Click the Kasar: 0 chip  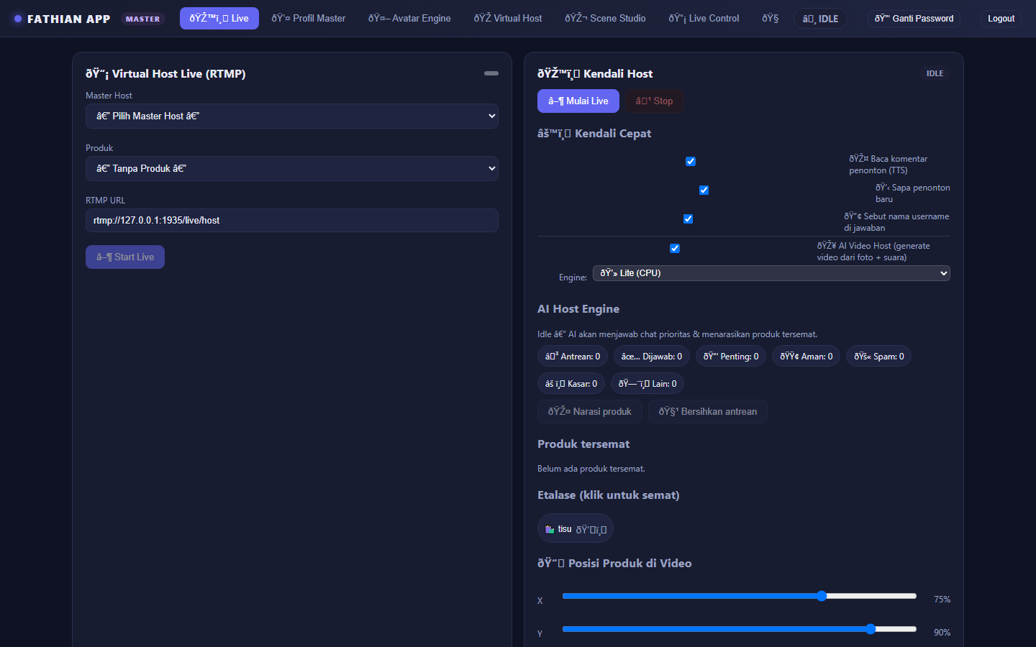pyautogui.click(x=571, y=384)
